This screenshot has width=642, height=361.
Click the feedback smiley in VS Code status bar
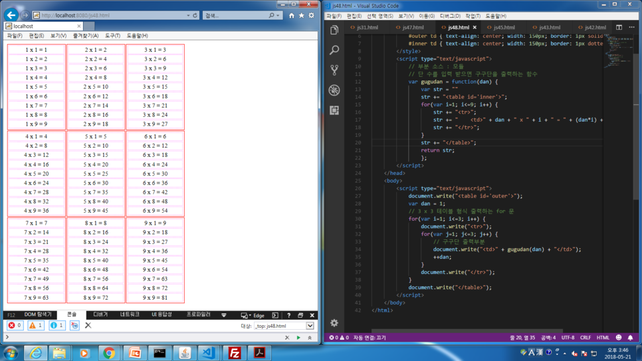coord(619,338)
